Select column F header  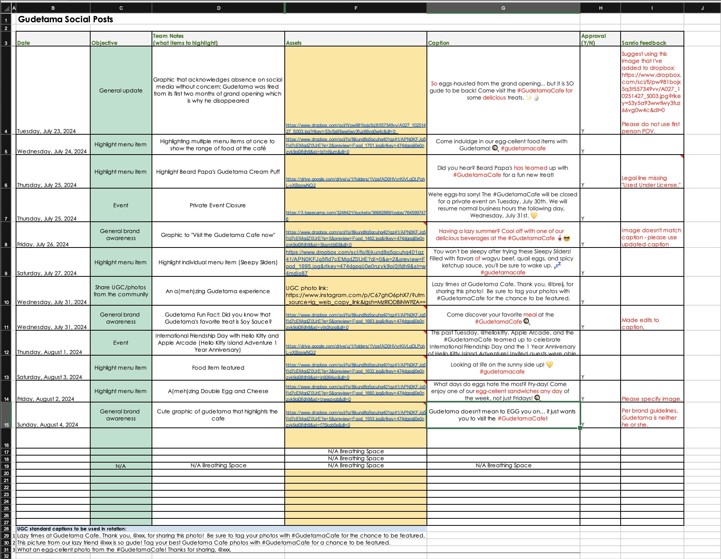point(356,8)
